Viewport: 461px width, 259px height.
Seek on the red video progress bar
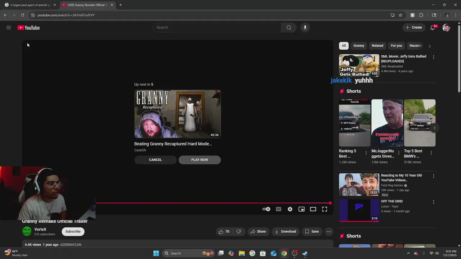[x=212, y=203]
